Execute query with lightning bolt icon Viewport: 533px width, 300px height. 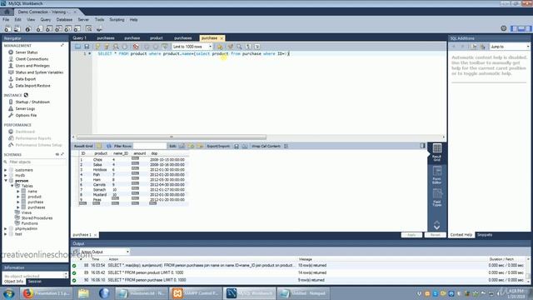click(x=98, y=47)
